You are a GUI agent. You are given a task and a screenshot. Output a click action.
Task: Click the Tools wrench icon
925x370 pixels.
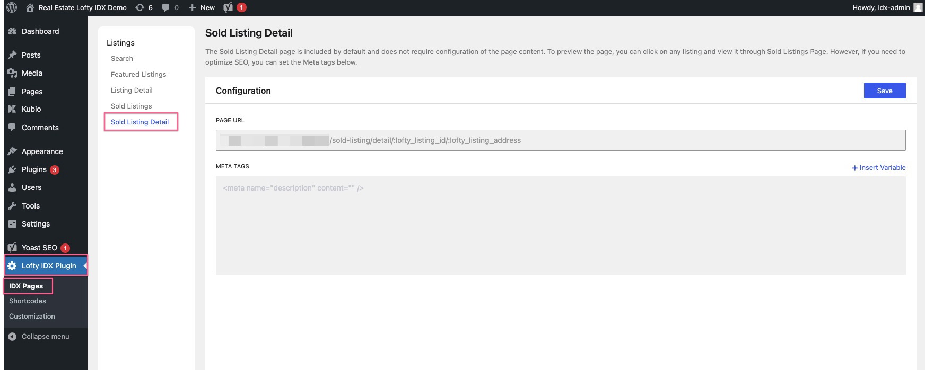pos(12,206)
